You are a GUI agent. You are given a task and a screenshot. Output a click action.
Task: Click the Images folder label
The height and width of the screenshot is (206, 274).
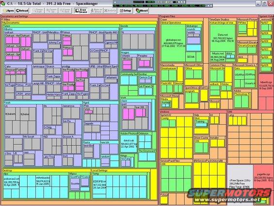125,52
